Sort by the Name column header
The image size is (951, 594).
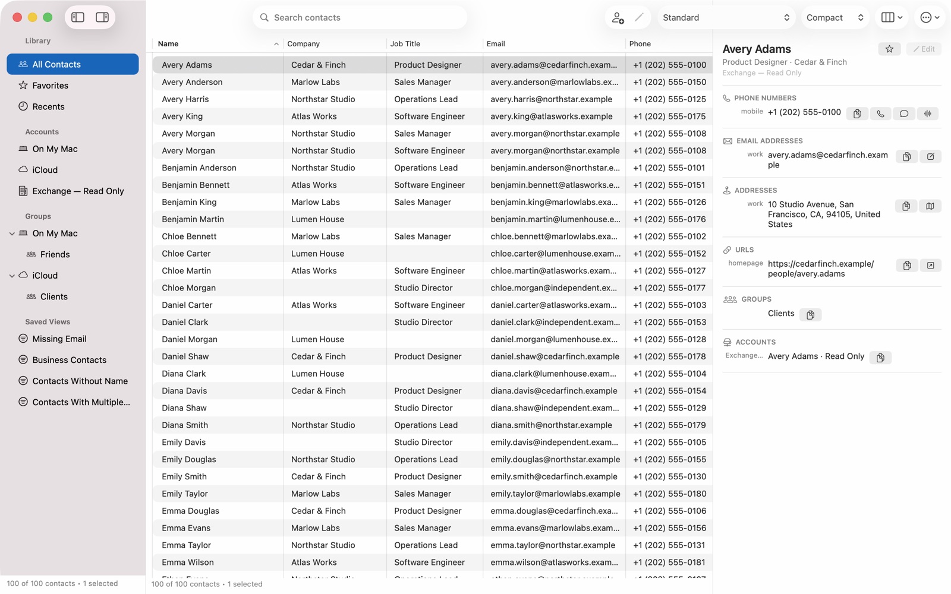218,44
